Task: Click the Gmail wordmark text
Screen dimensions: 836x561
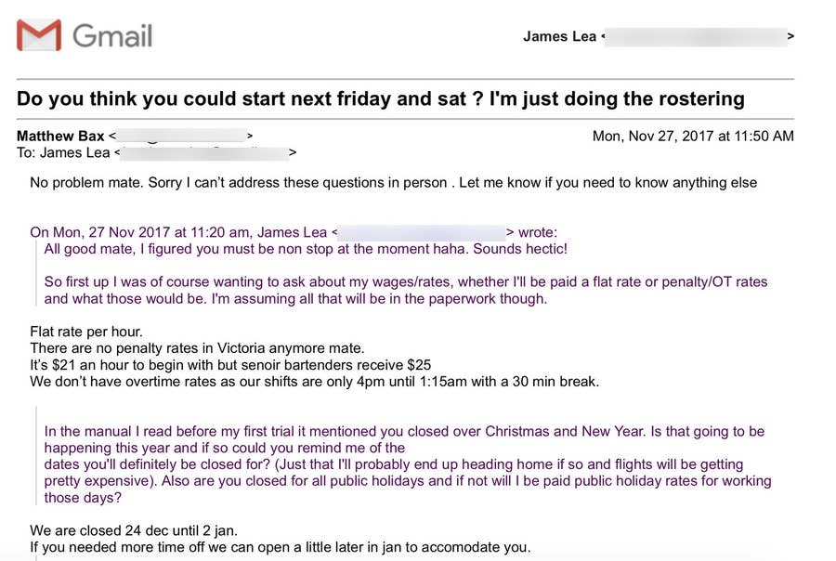Action: tap(112, 36)
